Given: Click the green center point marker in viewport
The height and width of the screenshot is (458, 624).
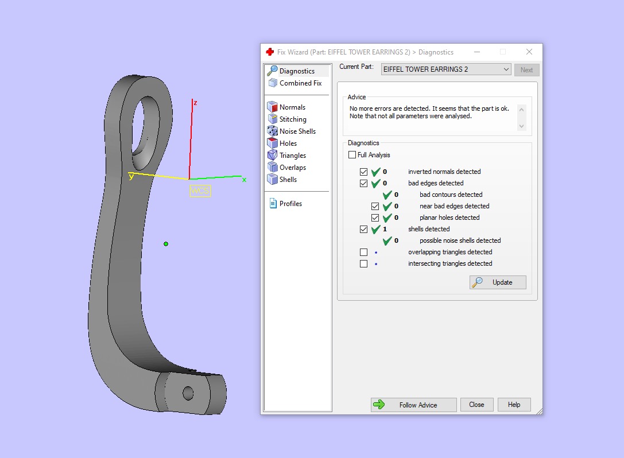Looking at the screenshot, I should click(166, 244).
